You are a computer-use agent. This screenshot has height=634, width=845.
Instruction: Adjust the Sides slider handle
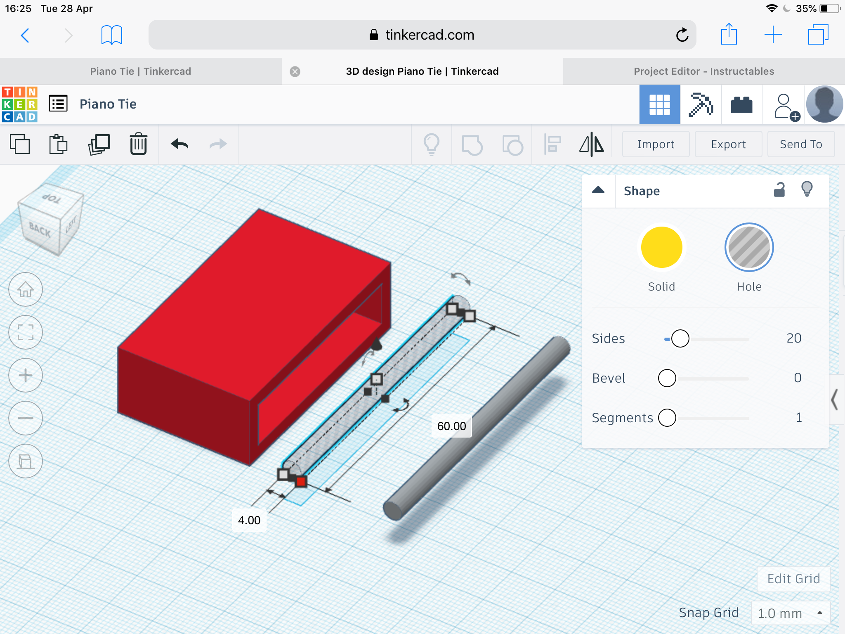[680, 339]
